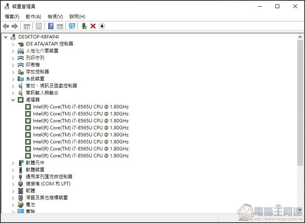Click the 系統裝置 icon

point(21,79)
